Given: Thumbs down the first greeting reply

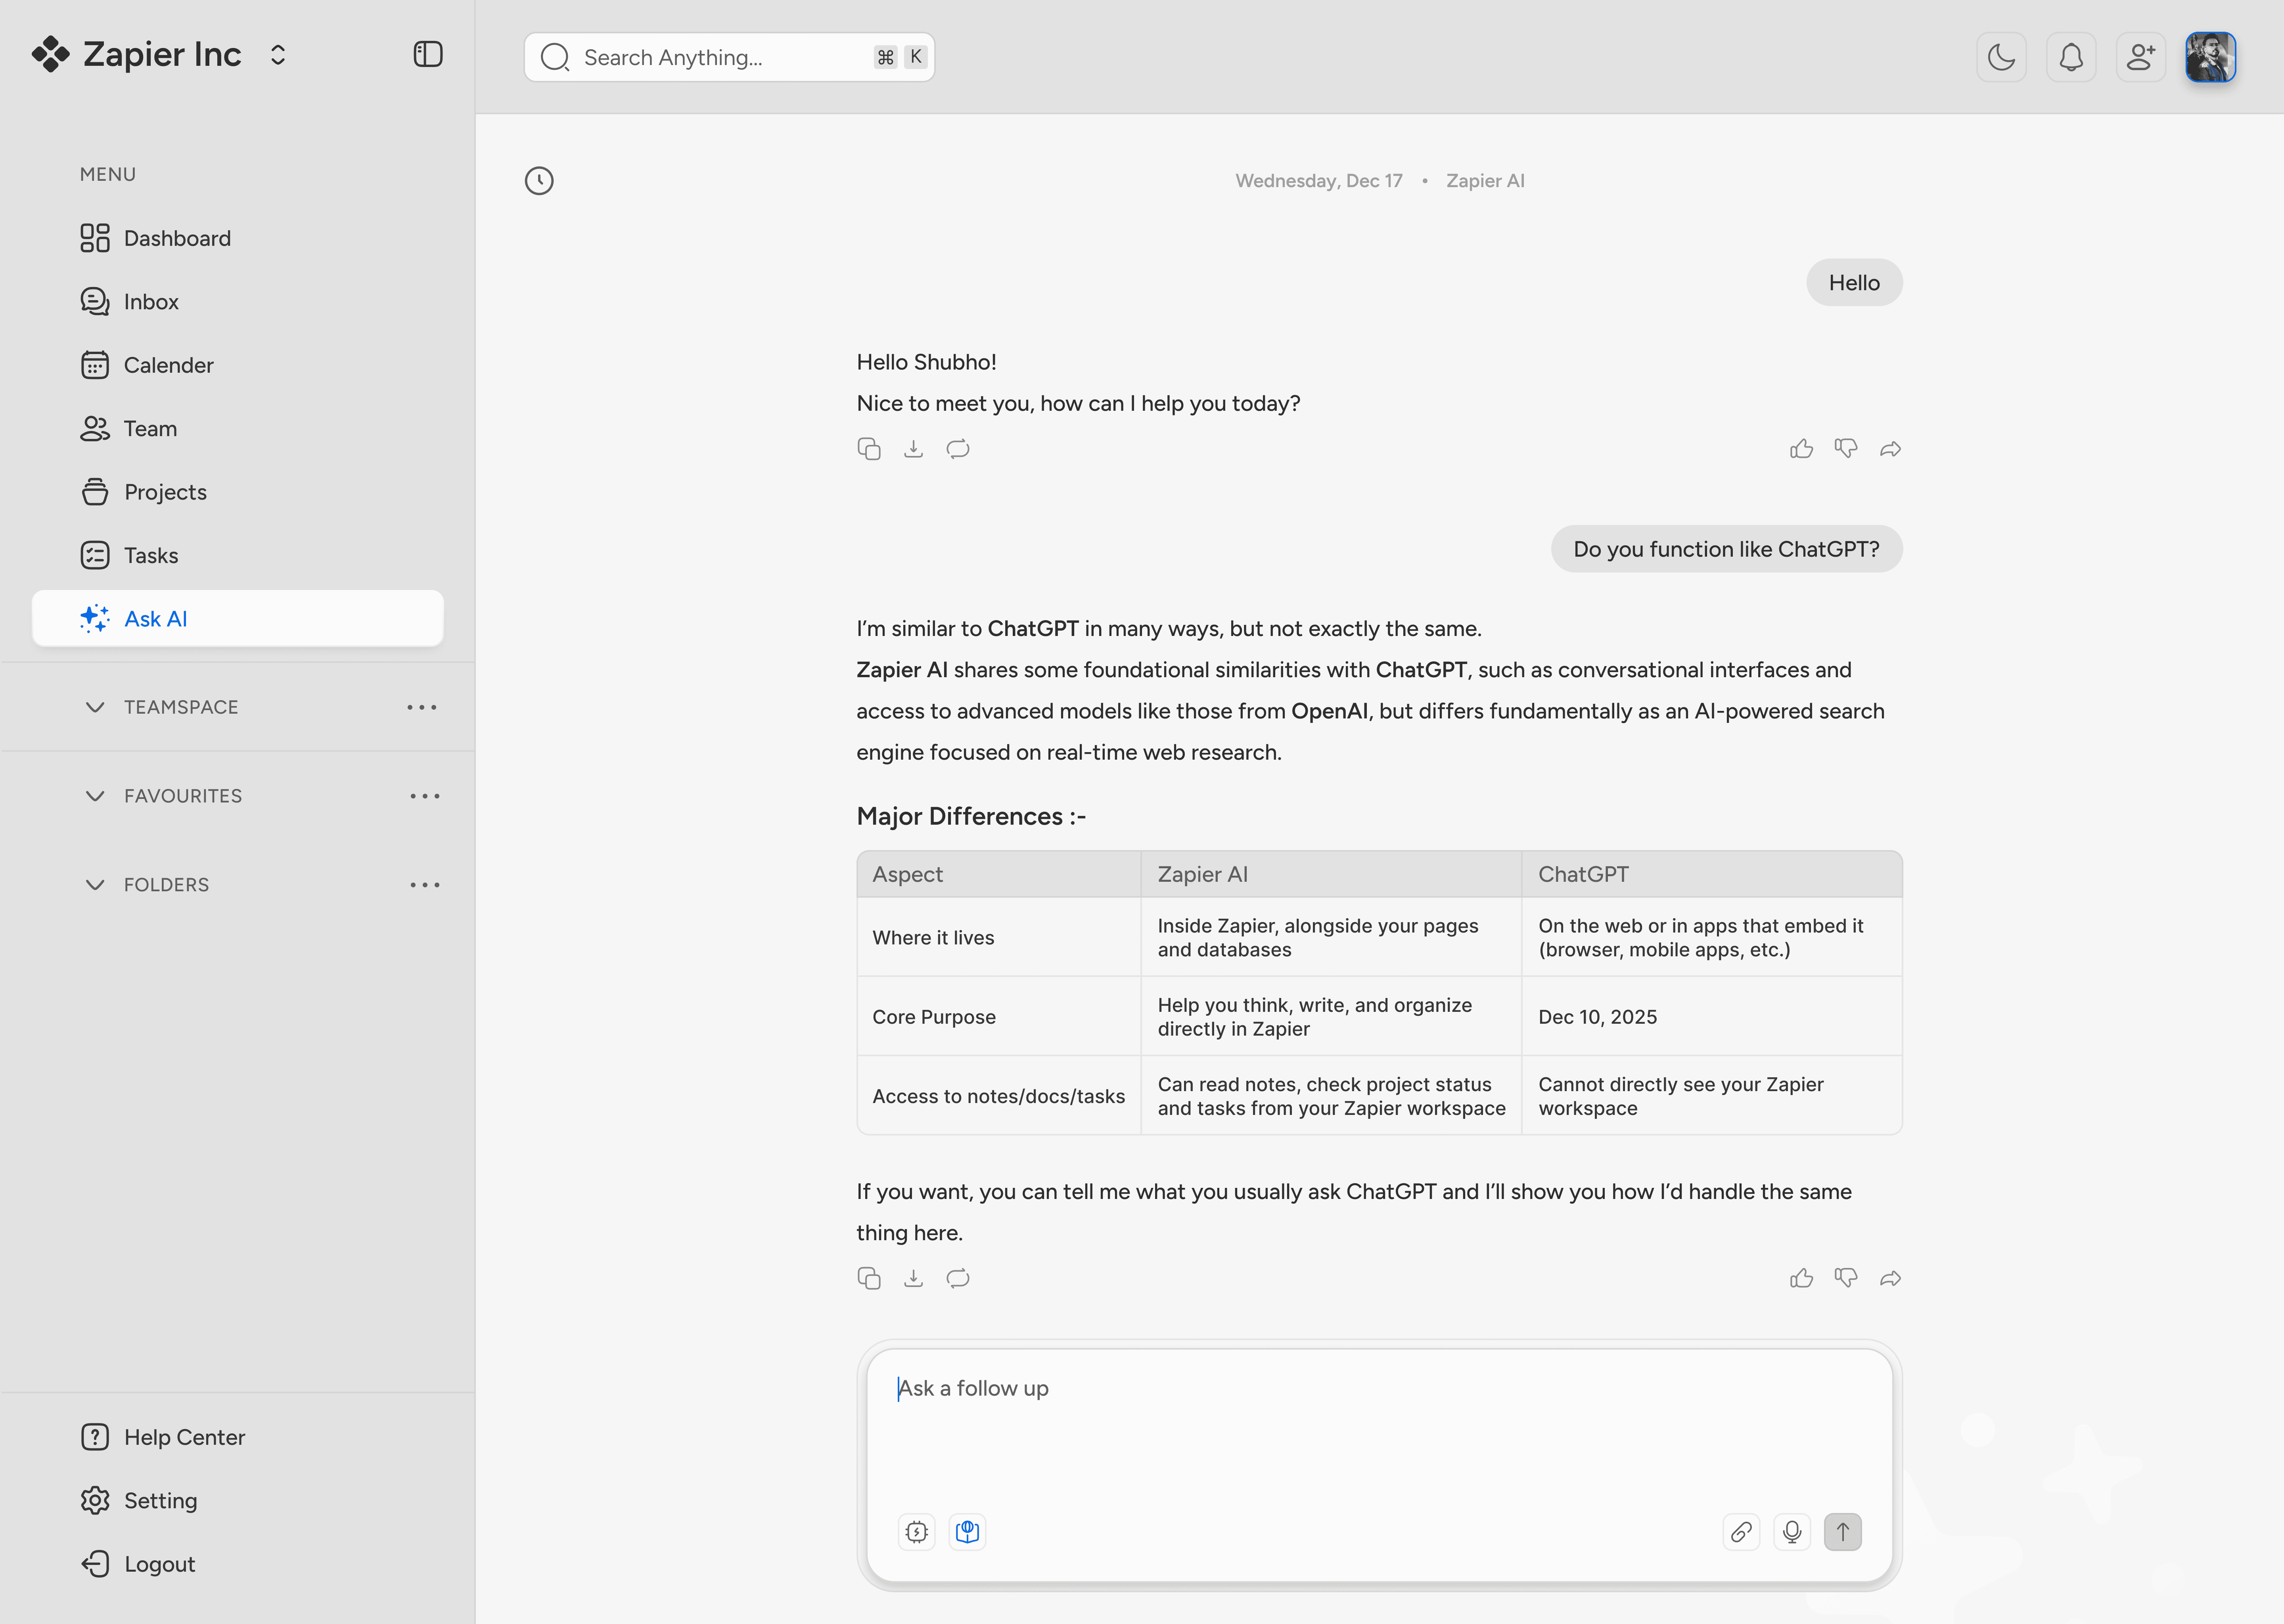Looking at the screenshot, I should [x=1846, y=449].
